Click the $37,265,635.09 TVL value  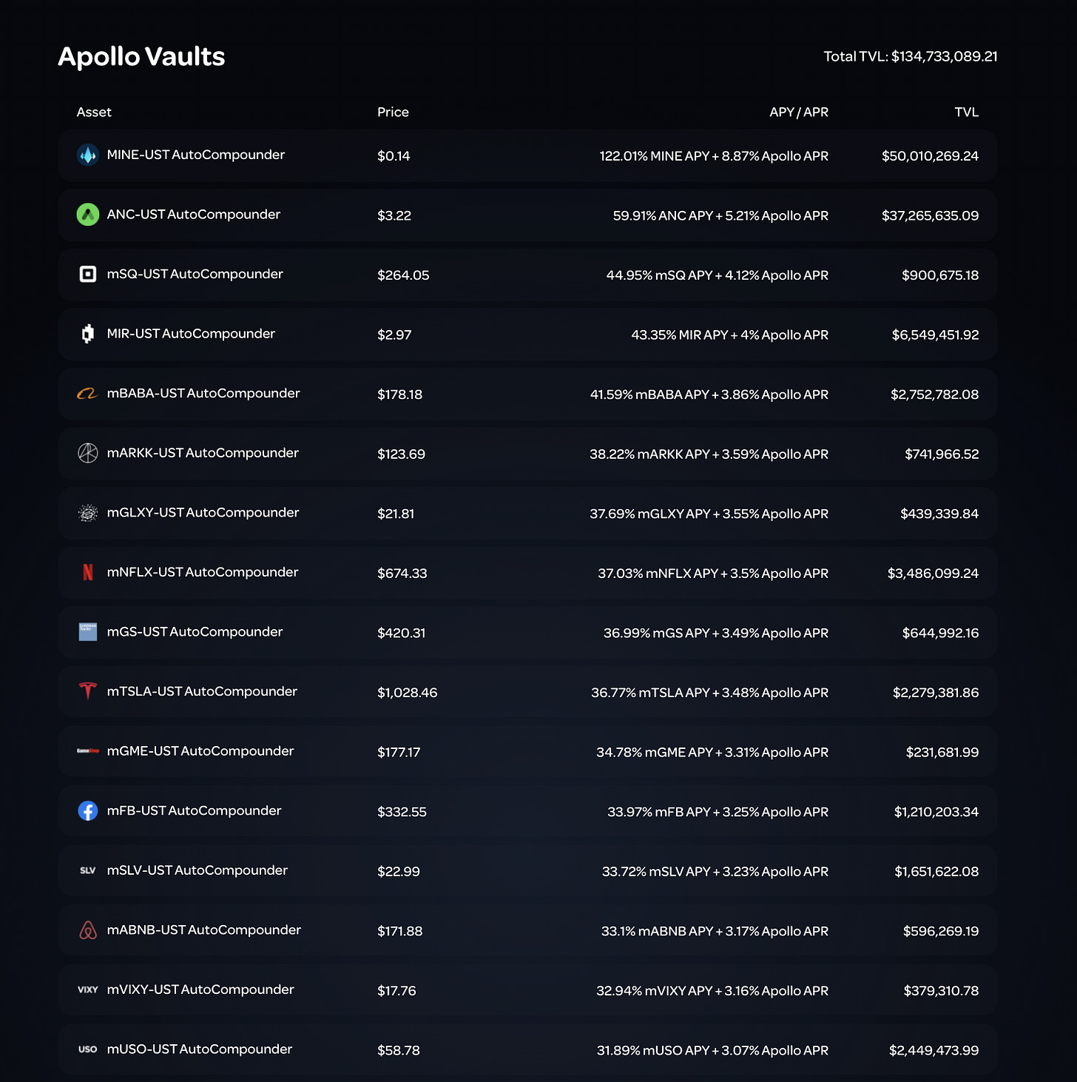930,216
